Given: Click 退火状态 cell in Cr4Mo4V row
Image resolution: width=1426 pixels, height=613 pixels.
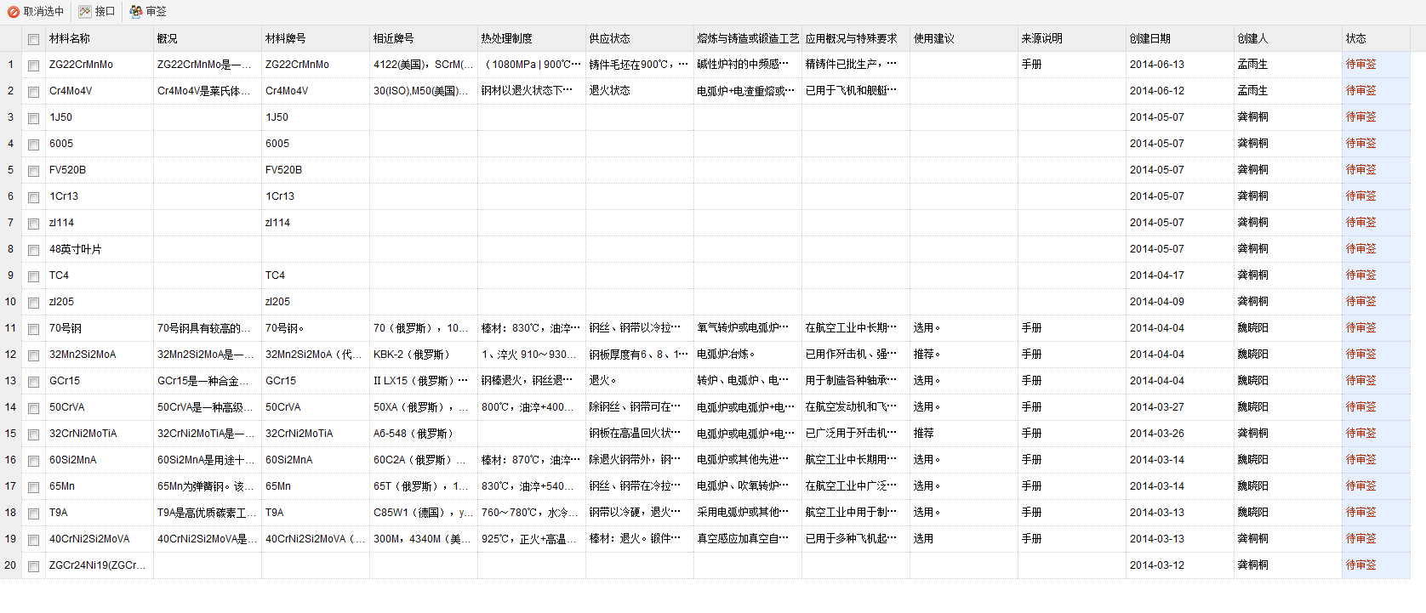Looking at the screenshot, I should click(639, 91).
